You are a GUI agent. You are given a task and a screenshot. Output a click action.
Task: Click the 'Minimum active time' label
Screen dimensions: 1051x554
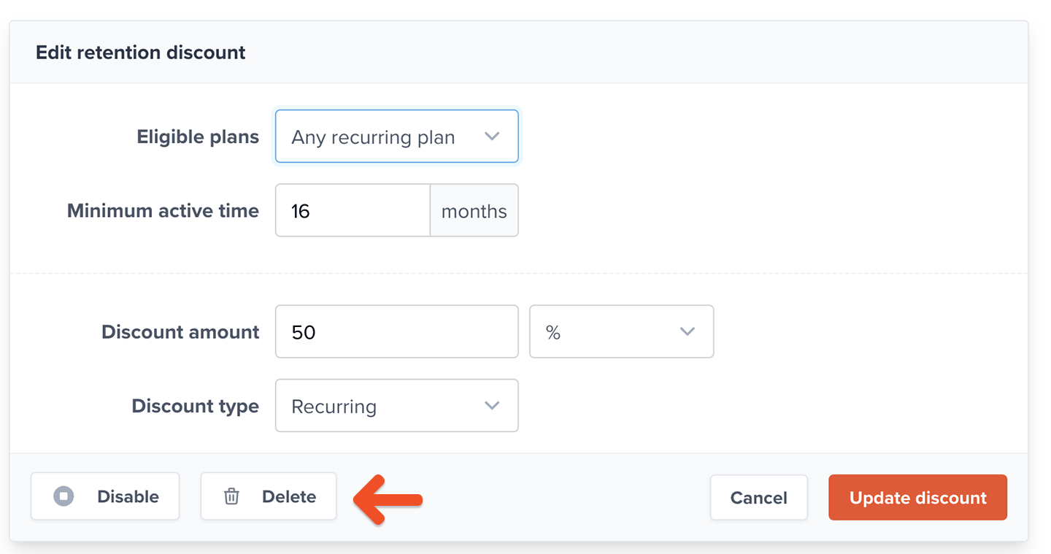click(x=163, y=211)
